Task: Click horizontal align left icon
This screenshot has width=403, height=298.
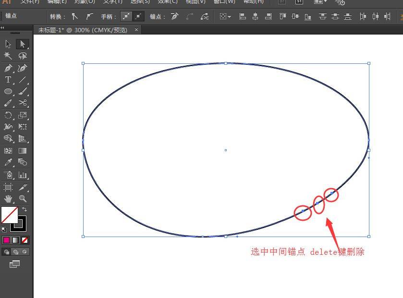Action: click(x=243, y=16)
